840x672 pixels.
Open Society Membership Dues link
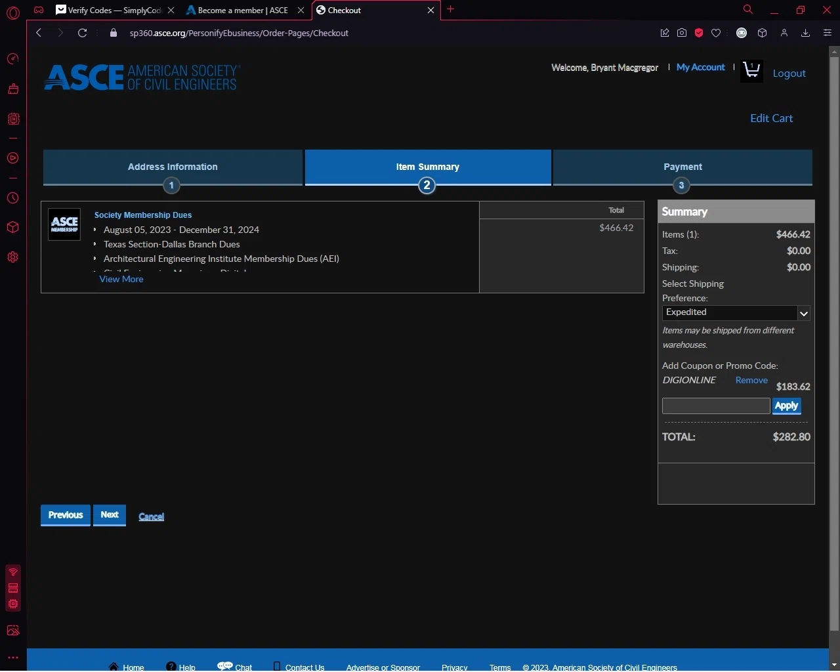point(143,215)
